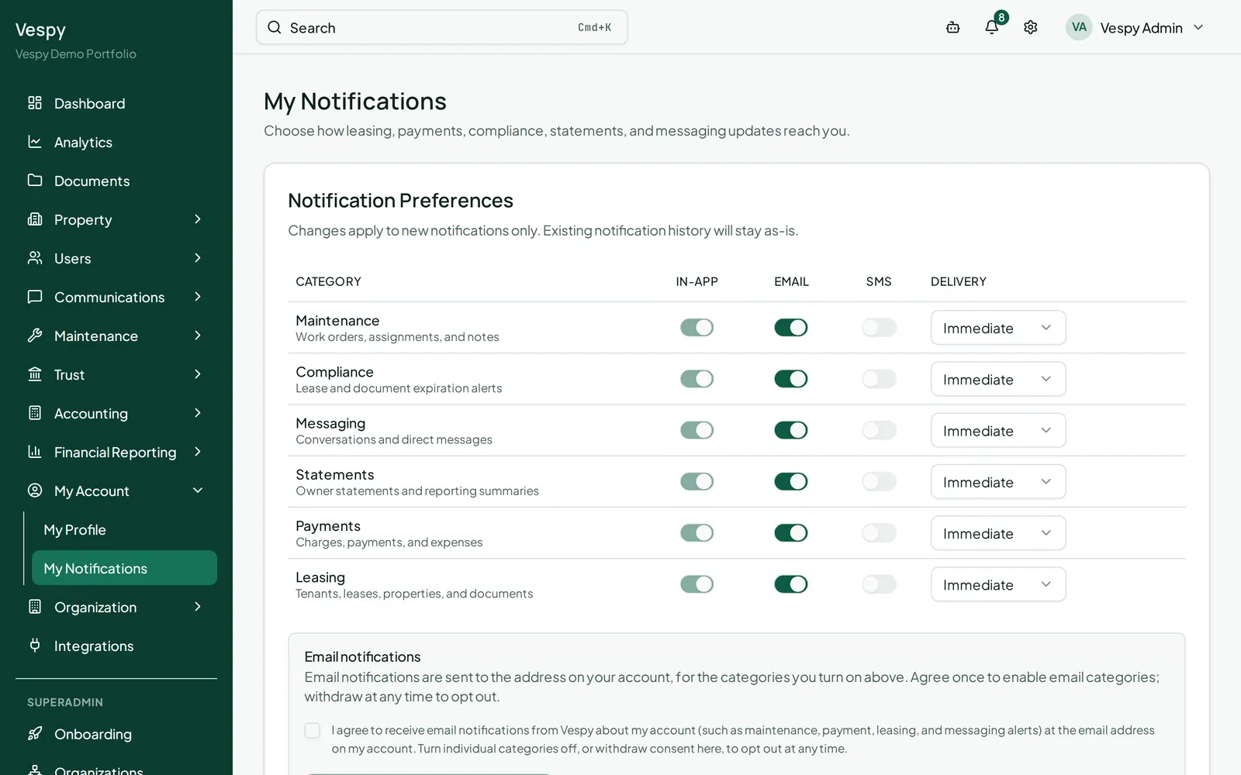Open Leasing delivery dropdown
Viewport: 1241px width, 775px height.
pos(998,584)
